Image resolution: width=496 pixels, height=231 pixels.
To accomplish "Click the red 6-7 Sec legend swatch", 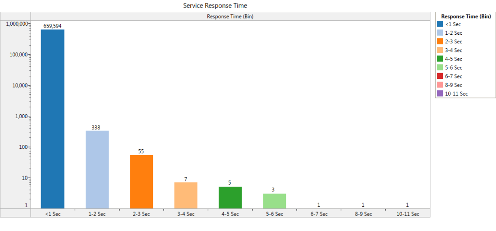I will [x=440, y=76].
